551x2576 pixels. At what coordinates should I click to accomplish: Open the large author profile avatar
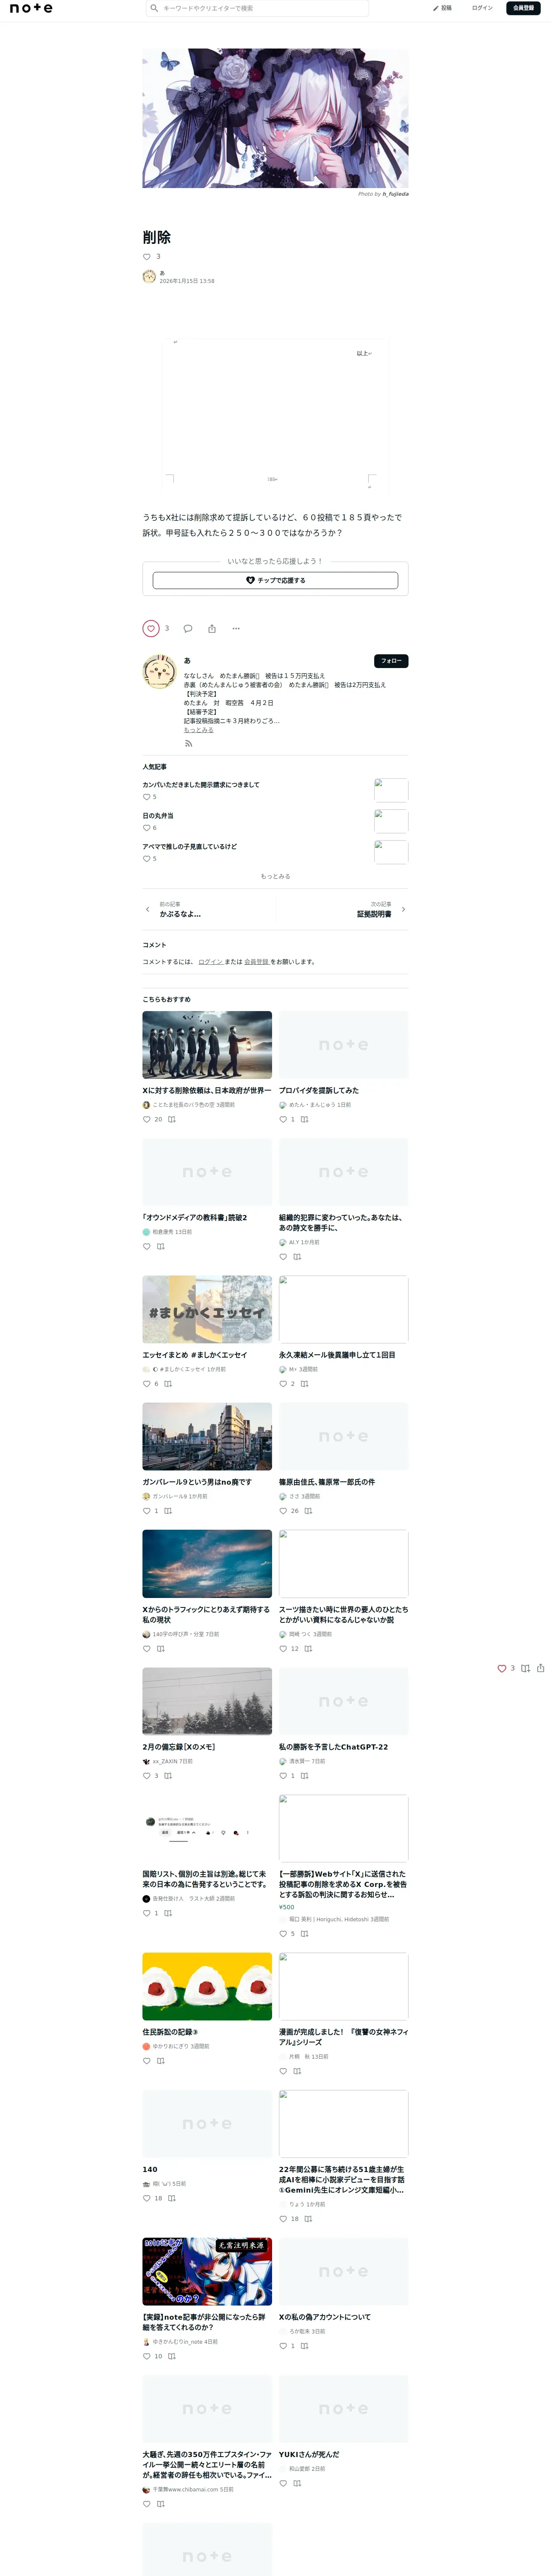tap(159, 672)
